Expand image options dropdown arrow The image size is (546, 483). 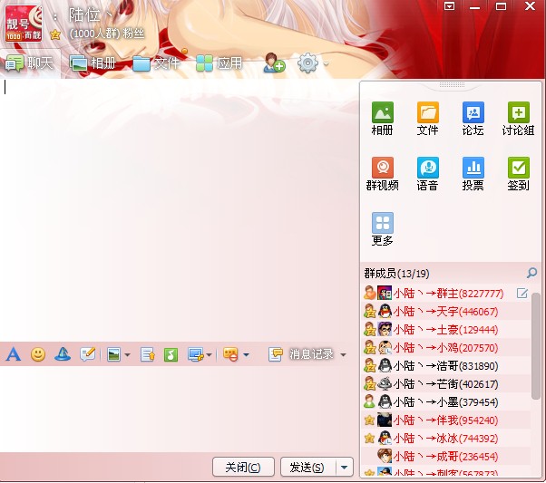tap(127, 355)
